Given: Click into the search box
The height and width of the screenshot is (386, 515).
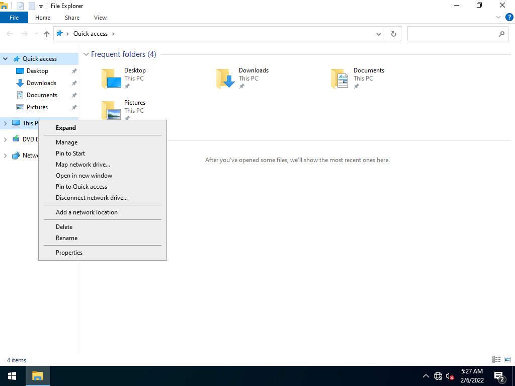Looking at the screenshot, I should point(453,34).
